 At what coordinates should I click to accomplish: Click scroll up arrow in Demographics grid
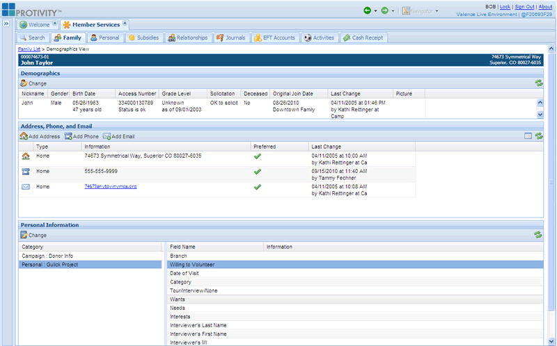tap(540, 102)
